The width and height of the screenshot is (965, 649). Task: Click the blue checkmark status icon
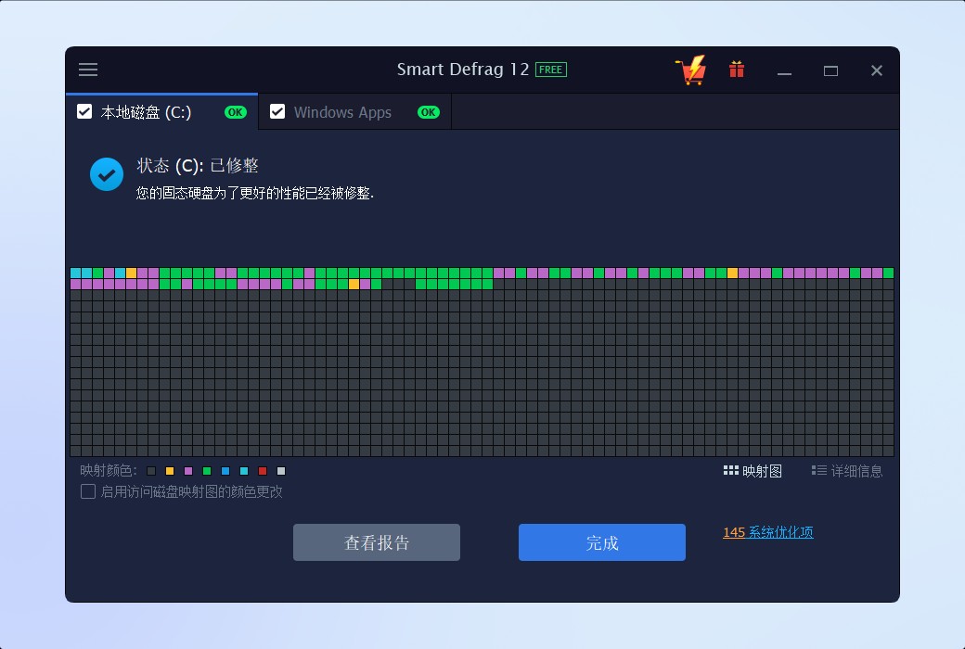107,174
